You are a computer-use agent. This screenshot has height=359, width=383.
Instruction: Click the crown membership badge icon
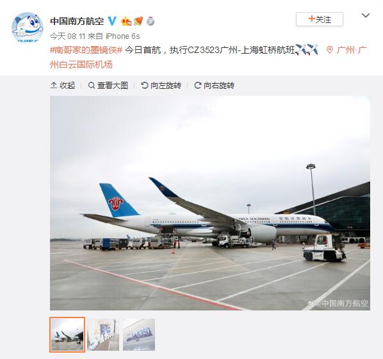click(126, 22)
